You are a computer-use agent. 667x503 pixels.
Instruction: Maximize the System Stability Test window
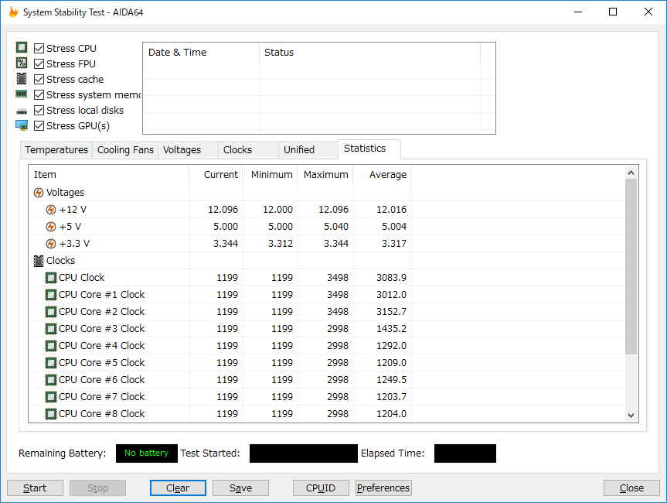(x=613, y=12)
